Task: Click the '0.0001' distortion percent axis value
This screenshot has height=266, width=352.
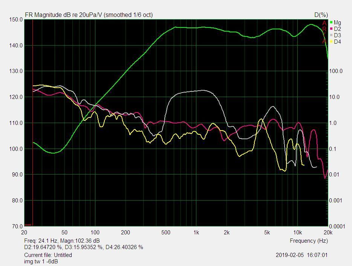Action: click(x=337, y=226)
